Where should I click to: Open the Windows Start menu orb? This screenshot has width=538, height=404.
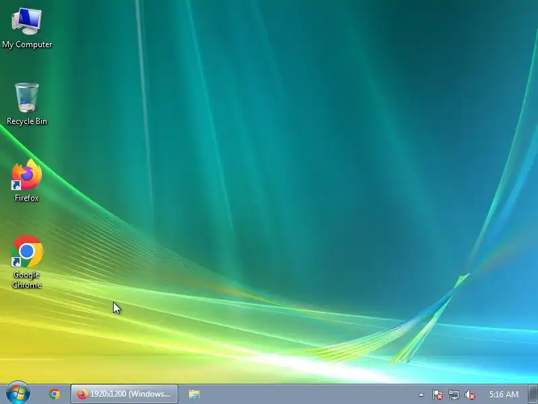point(18,394)
